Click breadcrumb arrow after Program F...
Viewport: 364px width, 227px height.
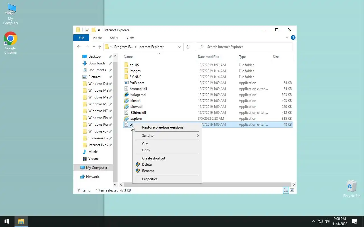(x=136, y=47)
